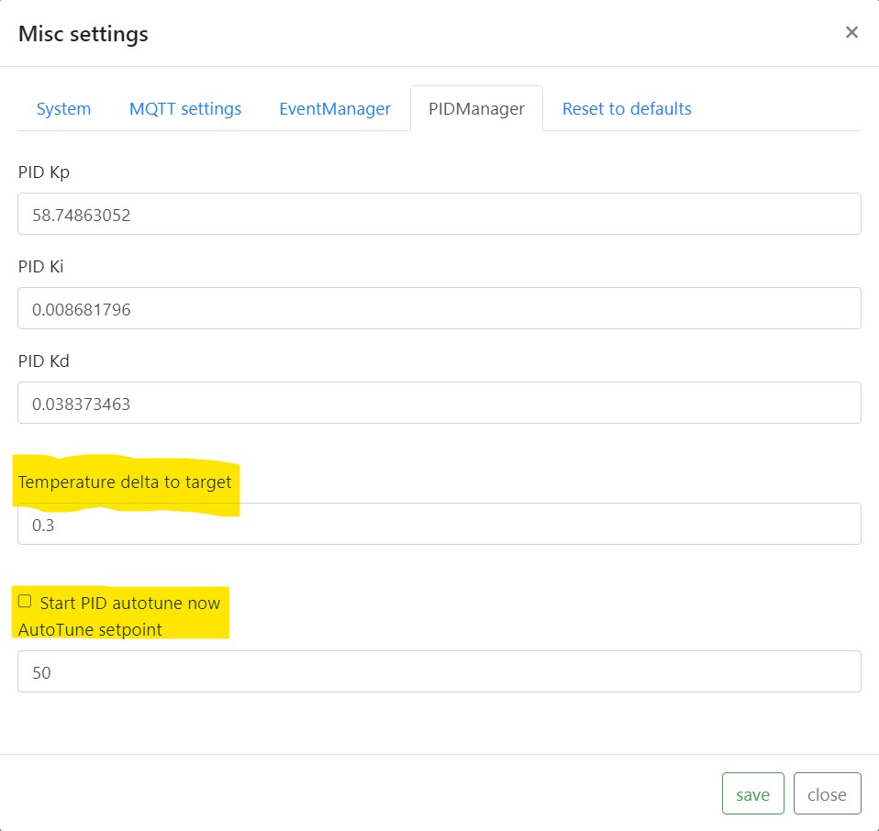
Task: Switch to the System tab
Action: click(63, 109)
